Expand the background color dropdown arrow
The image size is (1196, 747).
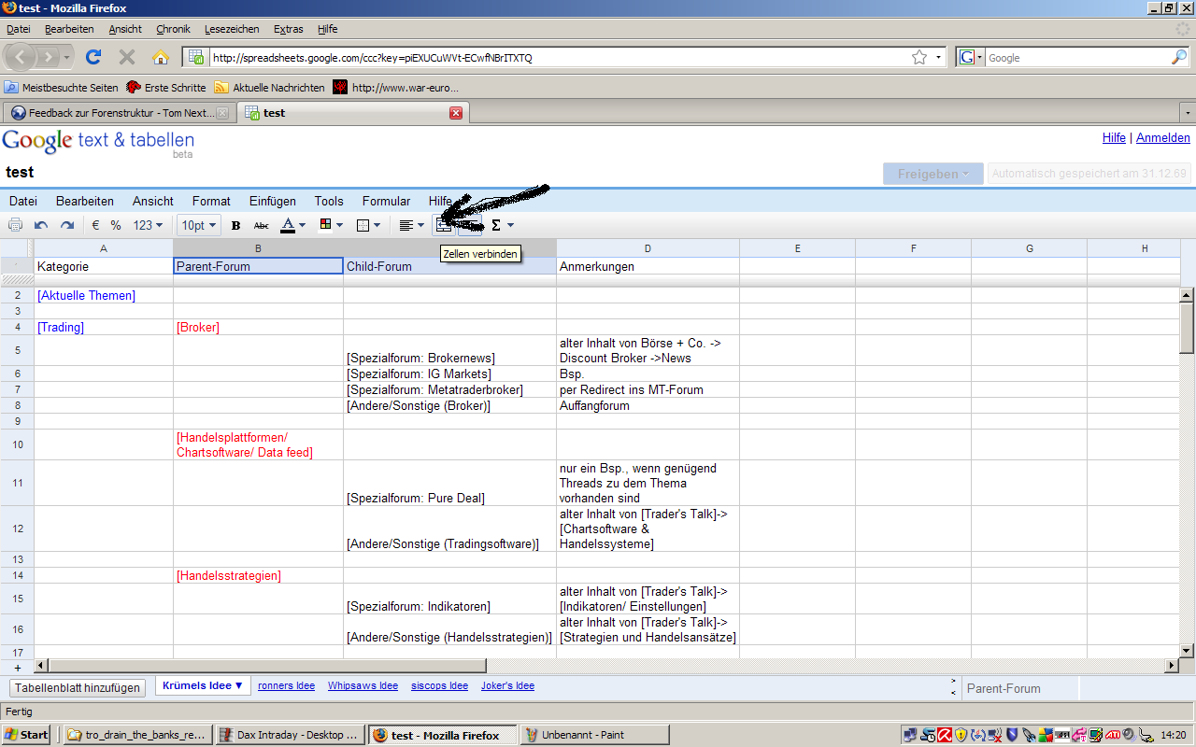tap(339, 225)
